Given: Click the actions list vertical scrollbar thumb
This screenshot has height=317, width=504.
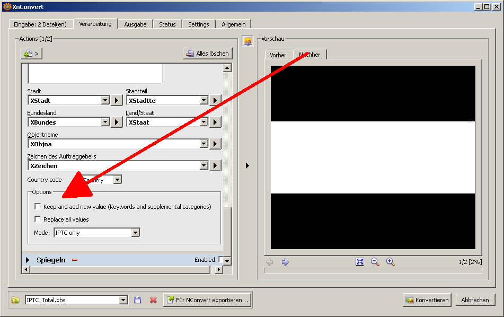Looking at the screenshot, I should (x=227, y=232).
